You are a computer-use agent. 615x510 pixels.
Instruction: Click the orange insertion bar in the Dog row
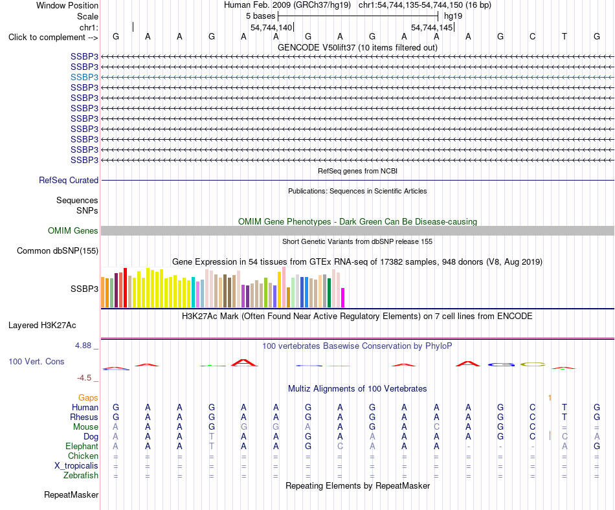coord(550,436)
